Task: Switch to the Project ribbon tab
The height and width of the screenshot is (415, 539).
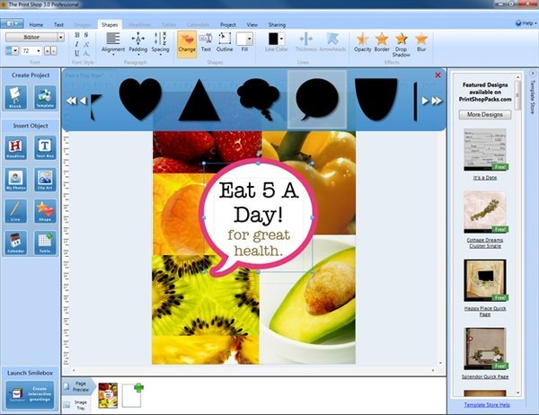Action: tap(228, 25)
